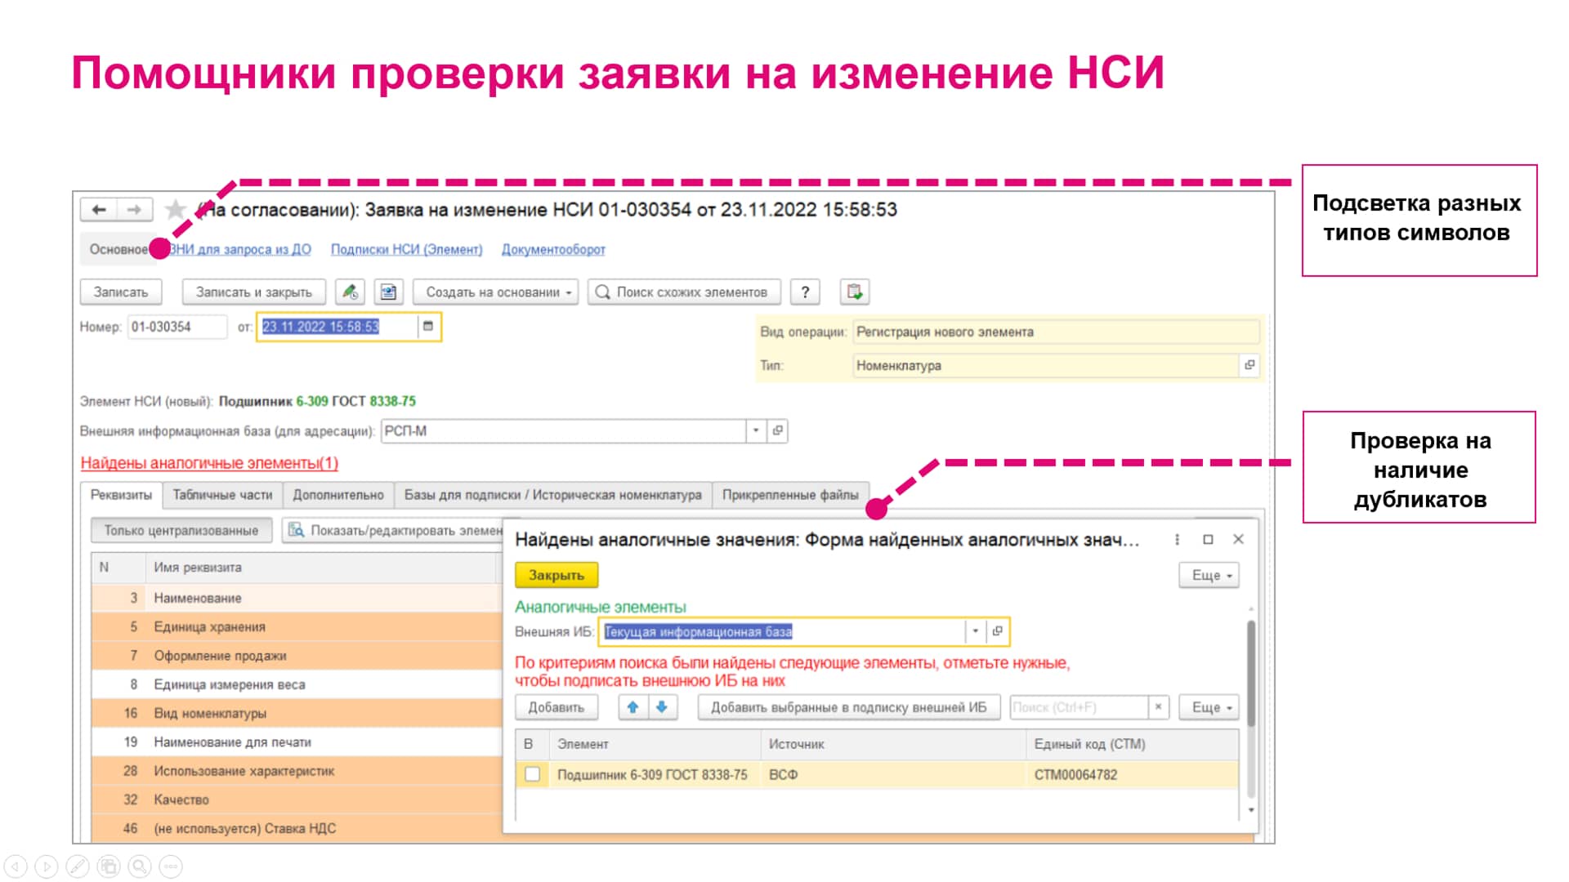Open the Еще menu beside search field

click(x=1209, y=707)
